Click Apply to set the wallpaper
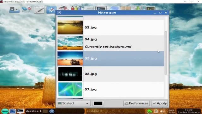This screenshot has width=202, height=114. 159,103
